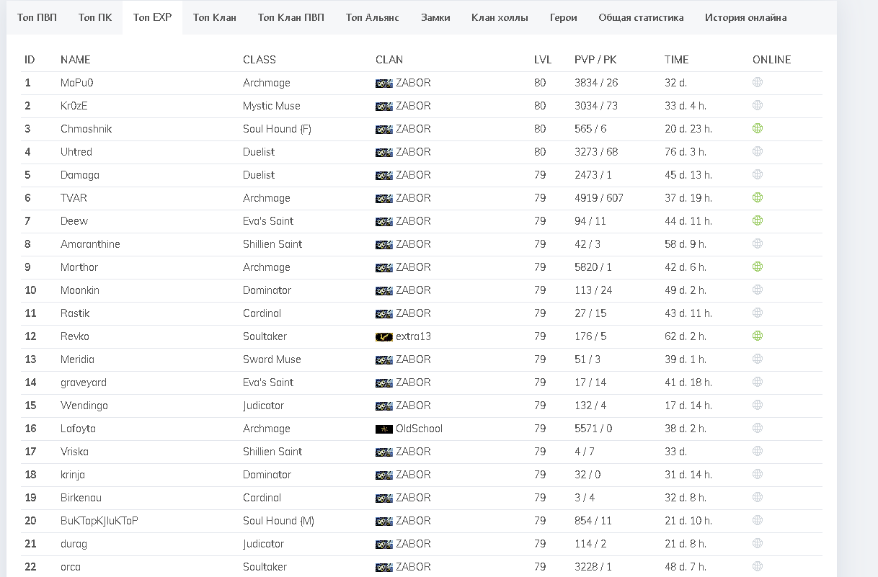Click the green globe icon in Morthor's row
Viewport: 878px width, 577px height.
(757, 267)
